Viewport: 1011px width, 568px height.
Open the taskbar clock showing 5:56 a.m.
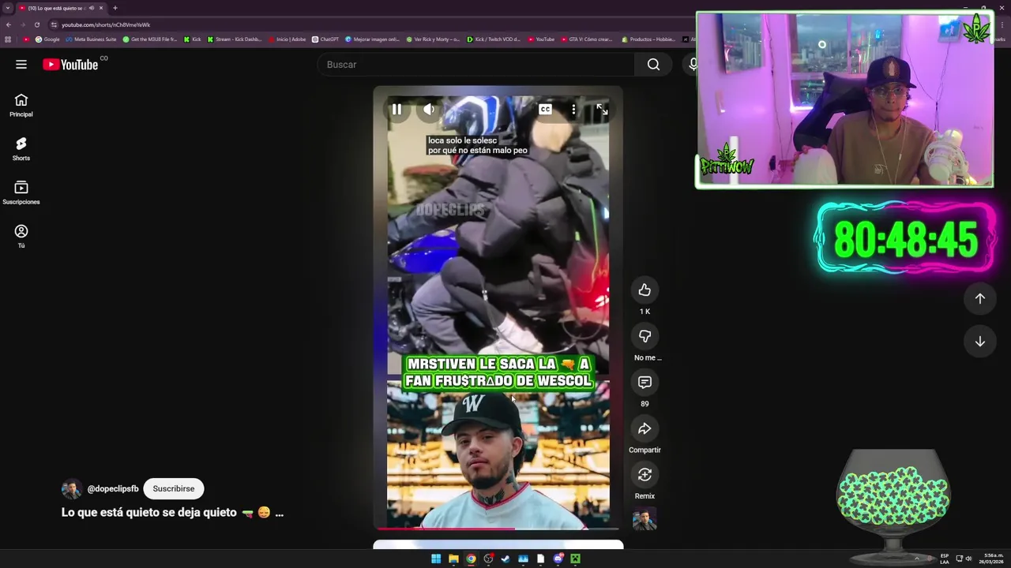pos(991,559)
